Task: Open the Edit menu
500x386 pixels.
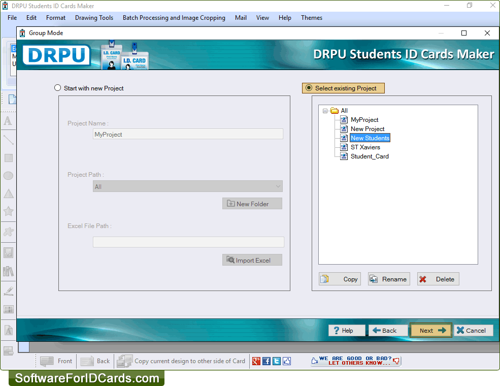Action: click(31, 18)
